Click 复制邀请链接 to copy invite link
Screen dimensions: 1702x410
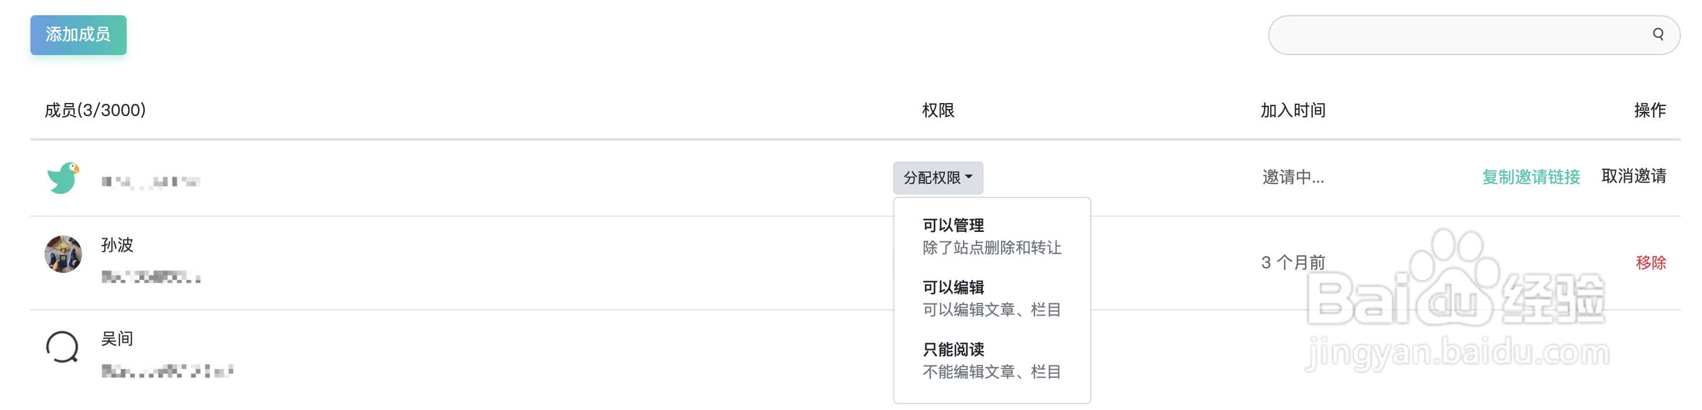coord(1531,177)
